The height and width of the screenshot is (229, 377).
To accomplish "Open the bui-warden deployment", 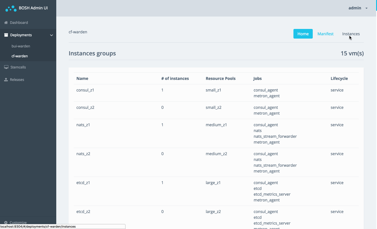I will (21, 46).
